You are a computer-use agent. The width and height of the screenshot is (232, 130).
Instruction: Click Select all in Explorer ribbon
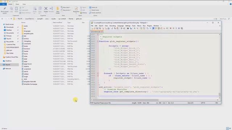click(x=93, y=7)
